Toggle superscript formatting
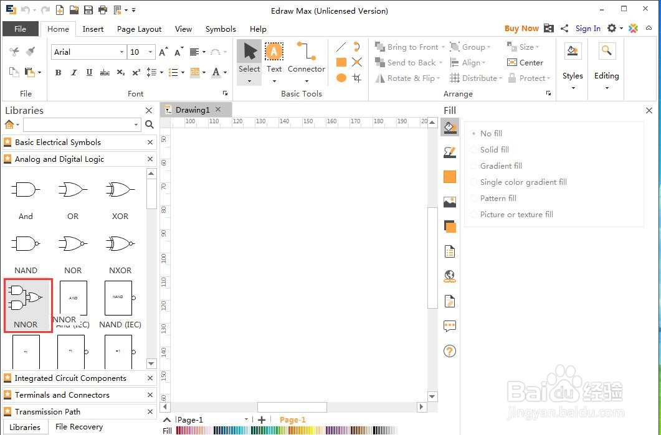The image size is (661, 435). point(136,72)
